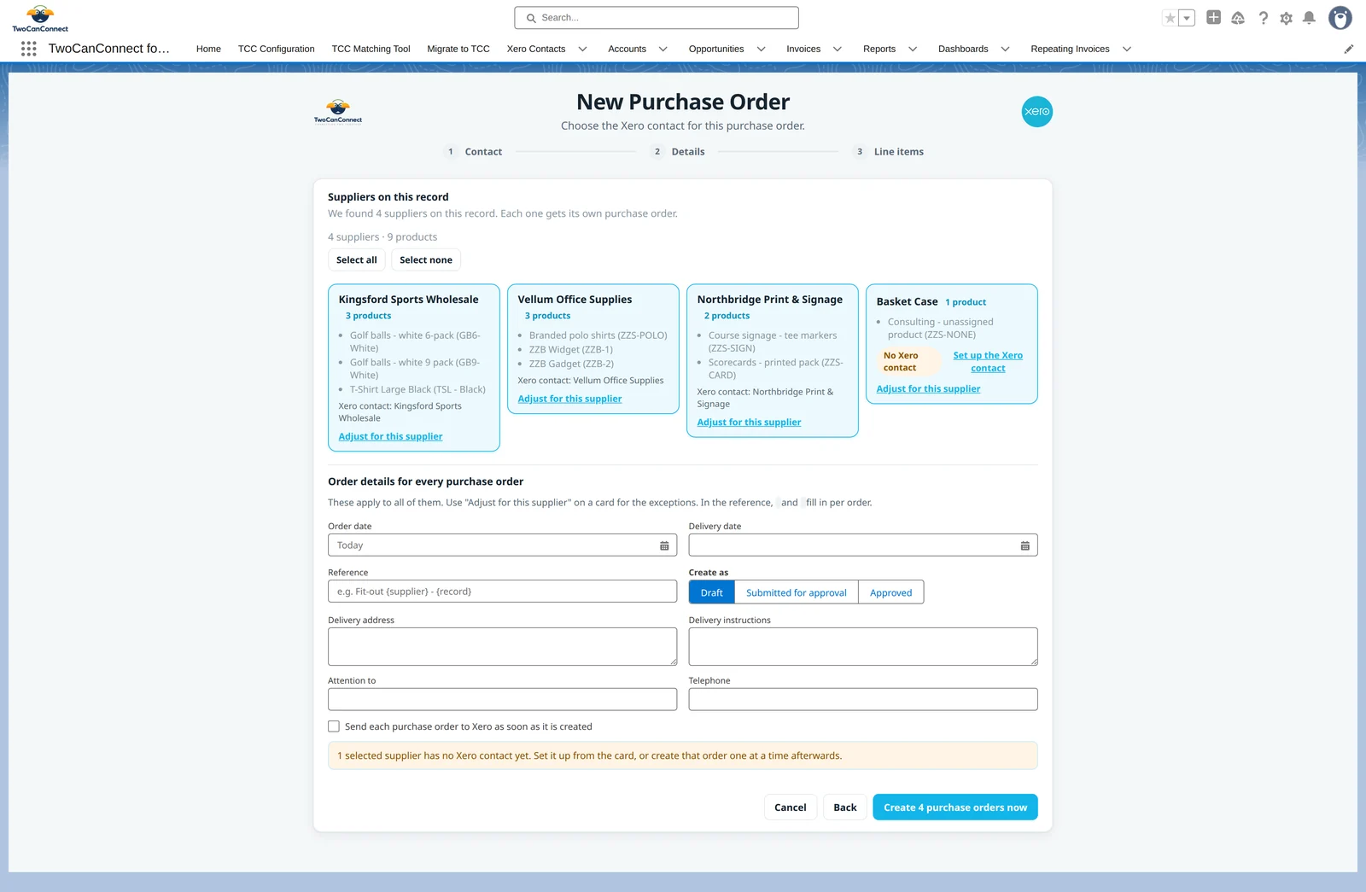Click the global actions plus icon
This screenshot has height=892, width=1366.
point(1213,17)
